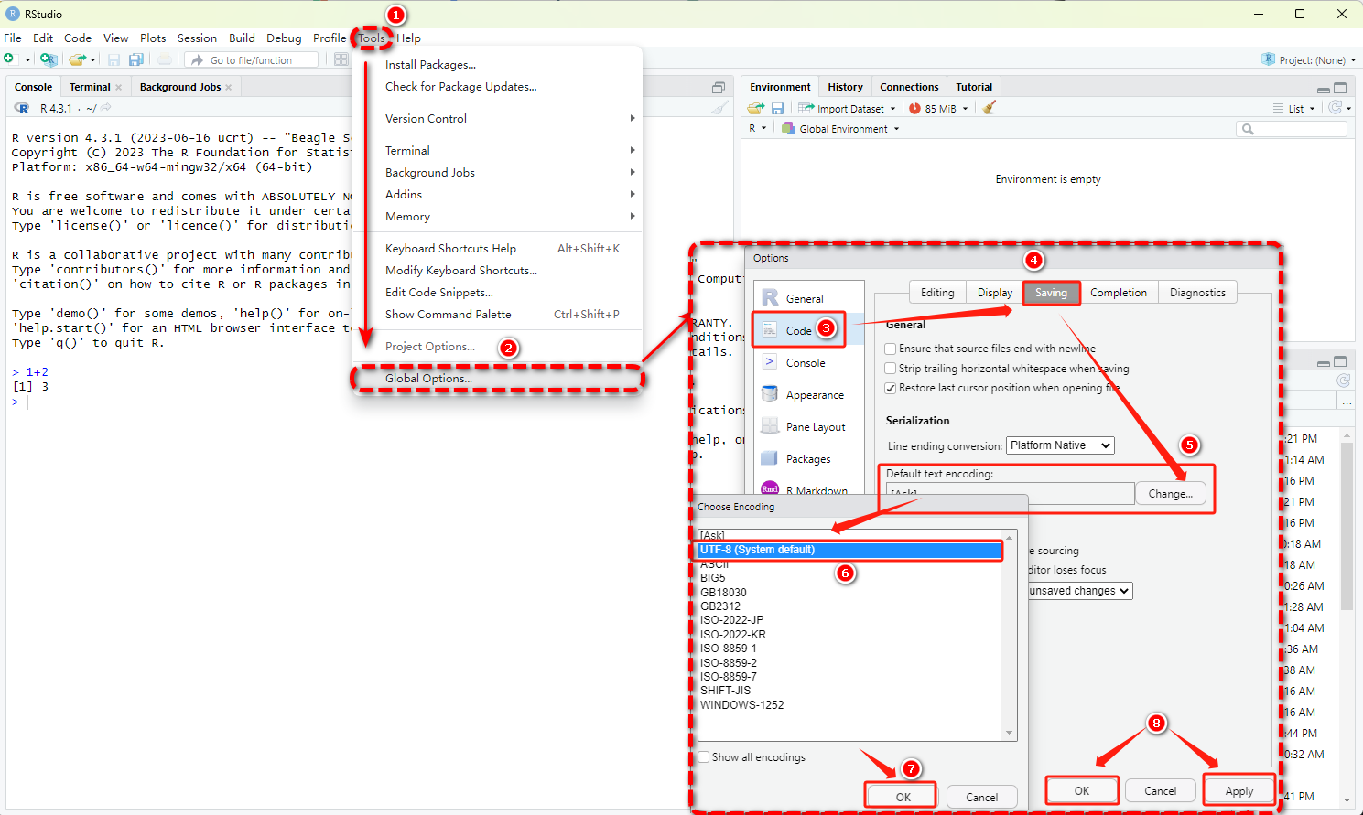Click the workspace panes grid icon
This screenshot has height=815, width=1363.
click(x=341, y=59)
